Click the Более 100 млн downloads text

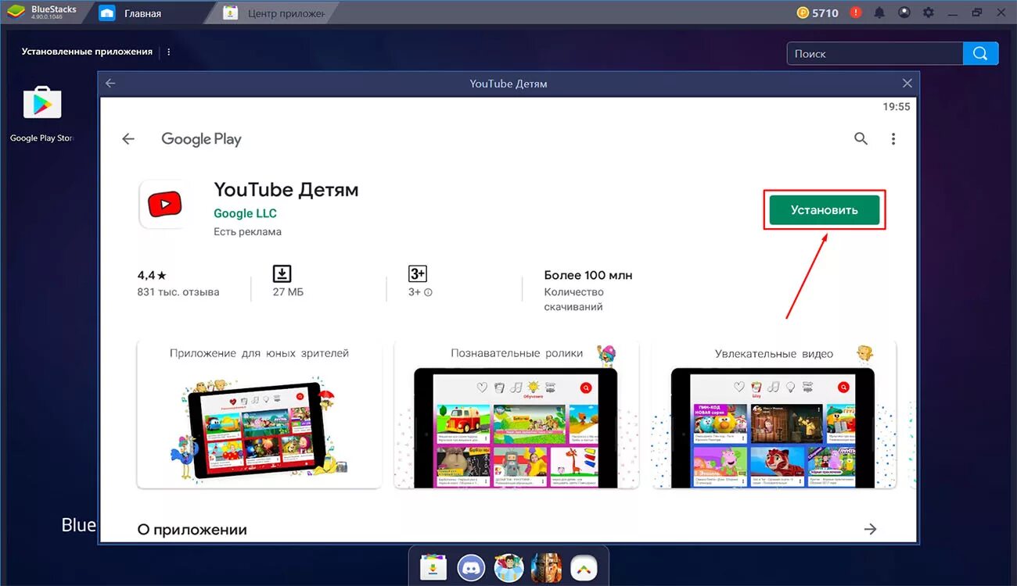click(588, 275)
